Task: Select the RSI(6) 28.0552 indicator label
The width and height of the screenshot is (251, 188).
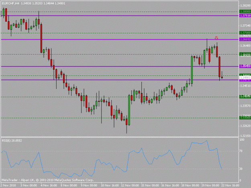Action: coord(12,141)
